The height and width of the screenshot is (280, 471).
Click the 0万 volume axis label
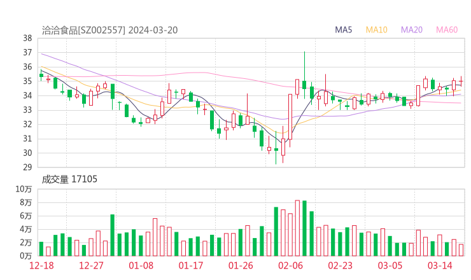(x=26, y=256)
